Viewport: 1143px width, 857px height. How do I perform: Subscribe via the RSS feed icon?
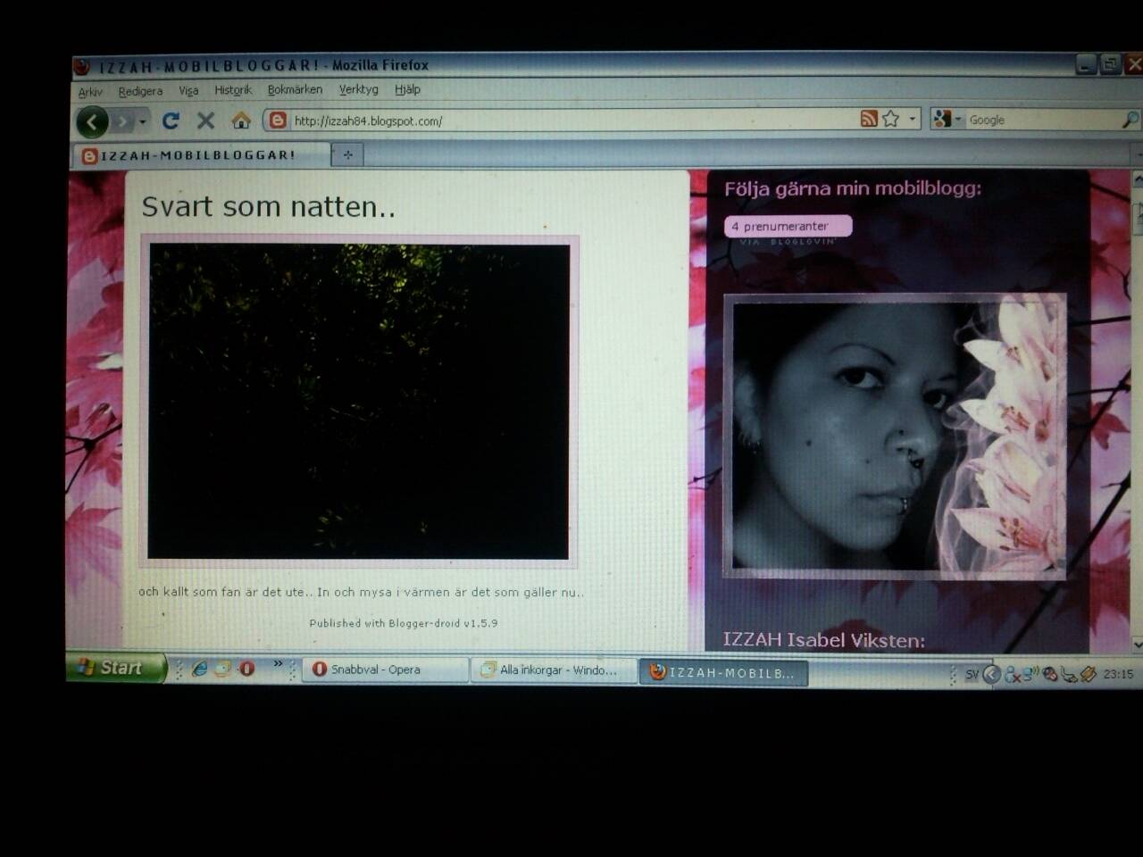click(x=869, y=119)
